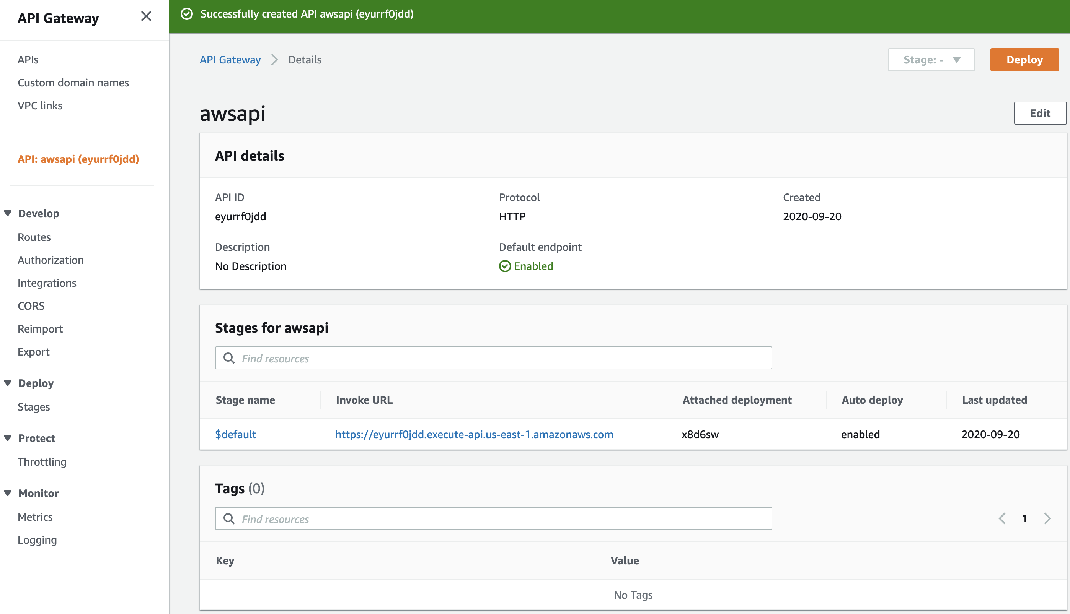This screenshot has height=614, width=1070.
Task: Go to next tags page arrow
Action: pyautogui.click(x=1047, y=518)
